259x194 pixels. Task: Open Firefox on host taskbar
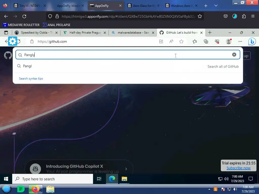tap(35, 189)
